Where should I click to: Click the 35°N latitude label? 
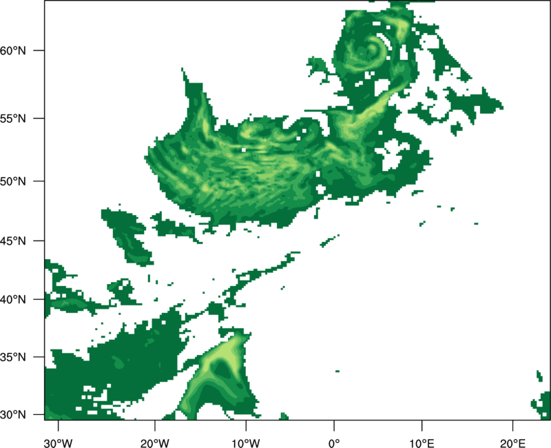click(x=13, y=357)
